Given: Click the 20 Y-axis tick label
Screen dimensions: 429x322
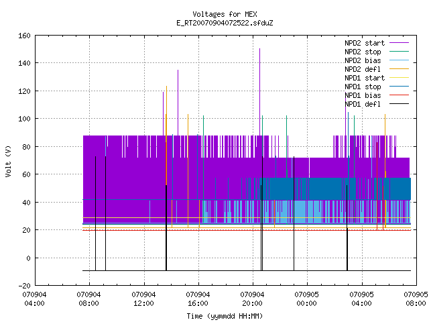Looking at the screenshot, I should 26,230.
